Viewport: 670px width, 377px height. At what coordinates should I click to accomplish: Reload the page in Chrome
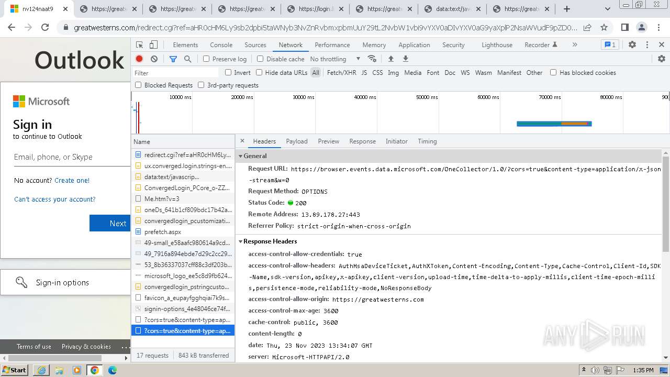point(45,28)
